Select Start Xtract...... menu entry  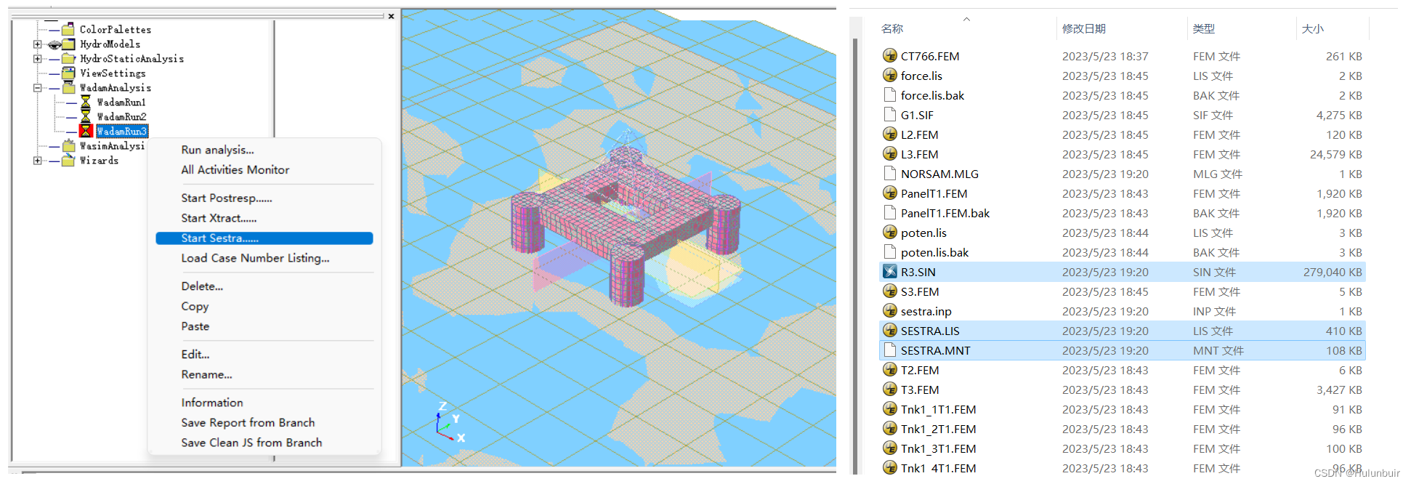(x=264, y=218)
